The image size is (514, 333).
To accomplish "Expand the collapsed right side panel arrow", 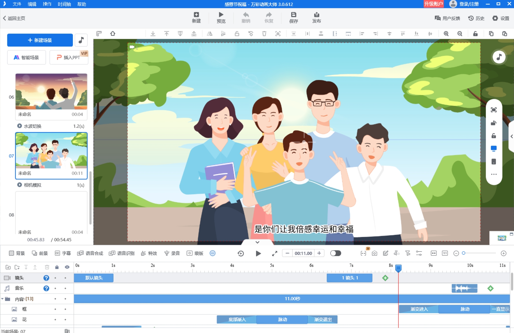I will 512,136.
